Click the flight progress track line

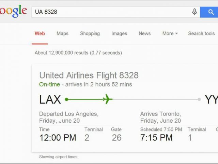click(133, 99)
